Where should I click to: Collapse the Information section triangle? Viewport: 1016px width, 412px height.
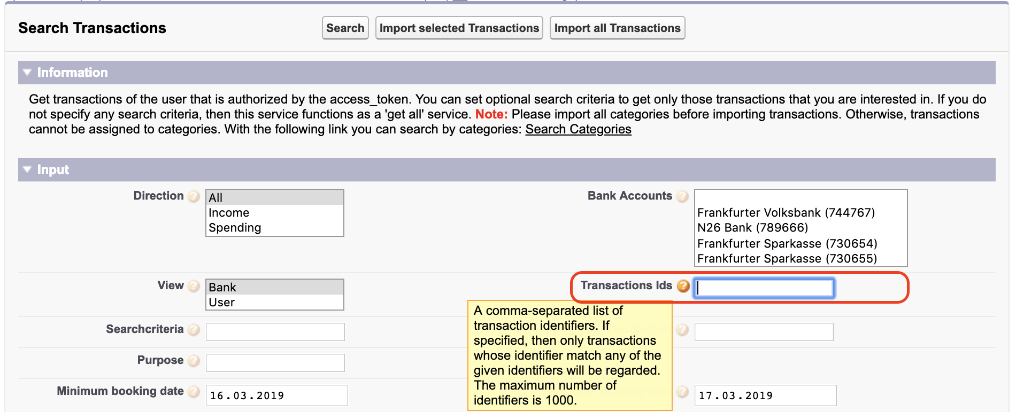[x=27, y=72]
